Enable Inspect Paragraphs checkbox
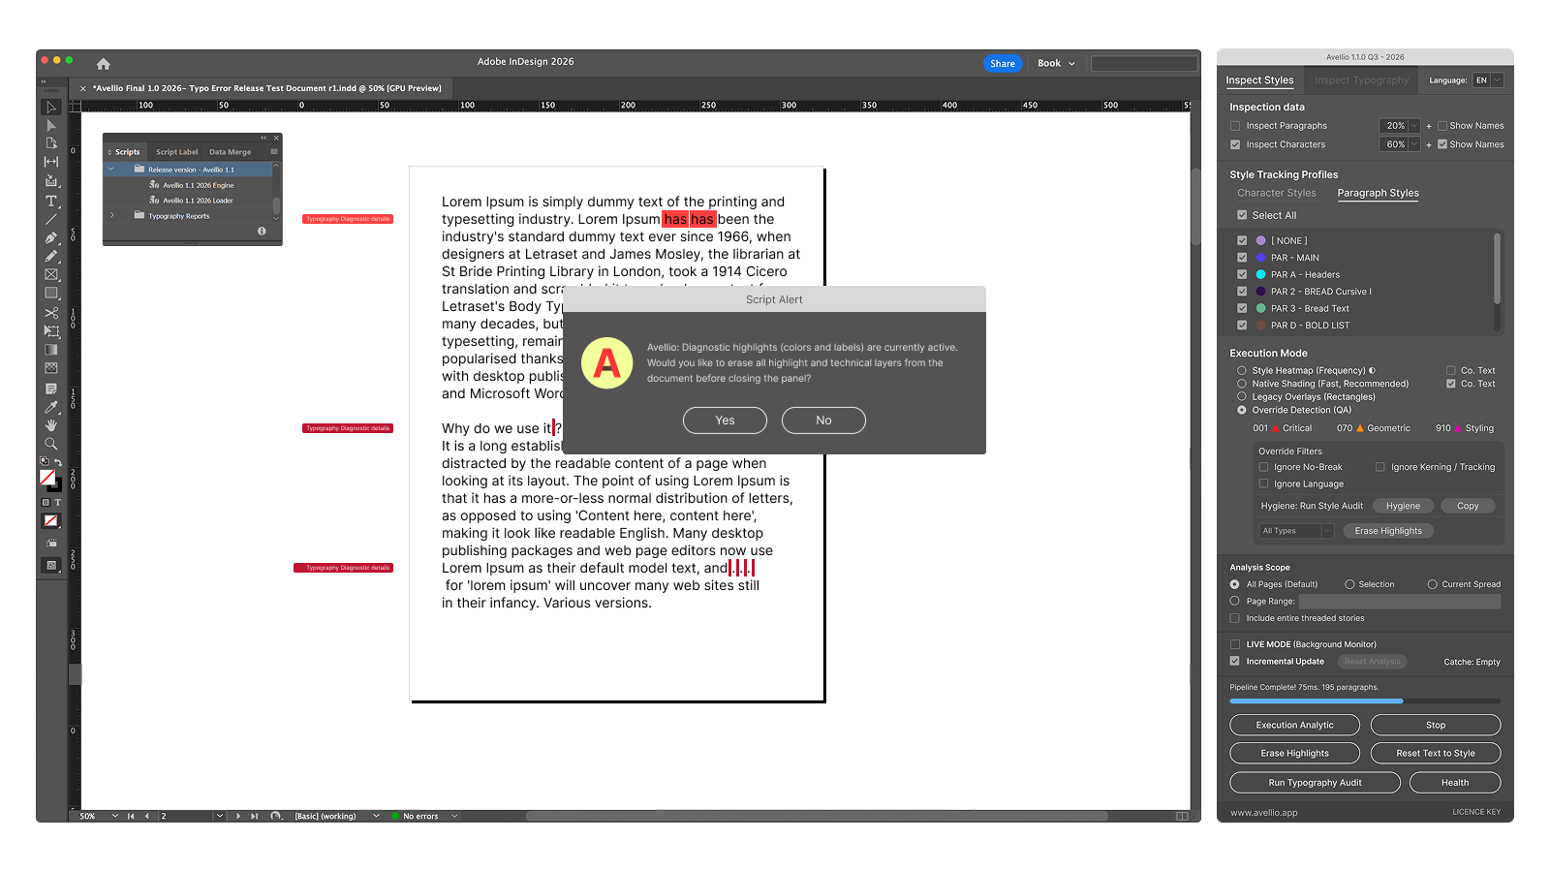Screen dimensions: 1550x872 1235,126
